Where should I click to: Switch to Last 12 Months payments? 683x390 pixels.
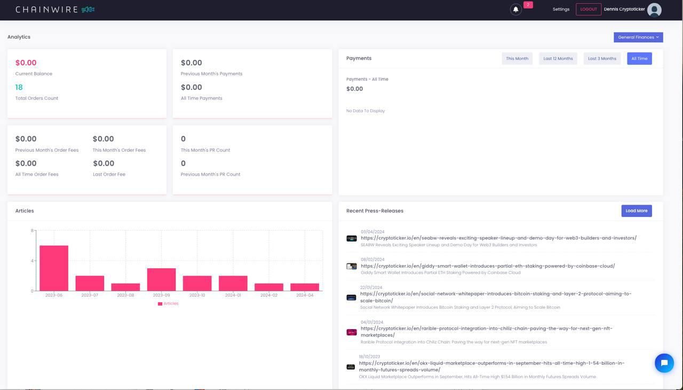point(558,59)
